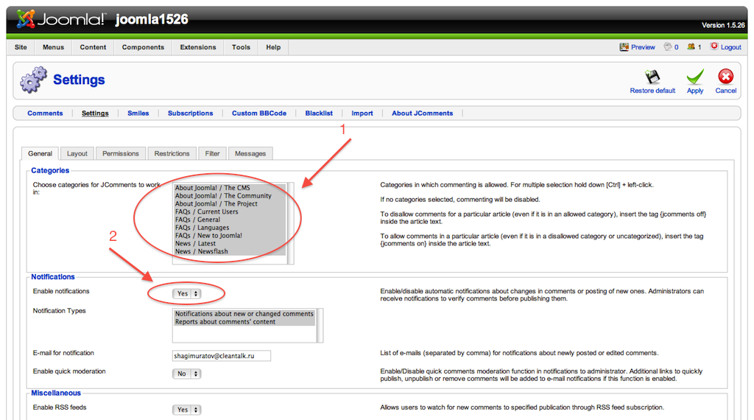The height and width of the screenshot is (420, 754).
Task: Open the Enable quick moderation dropdown
Action: click(x=187, y=374)
